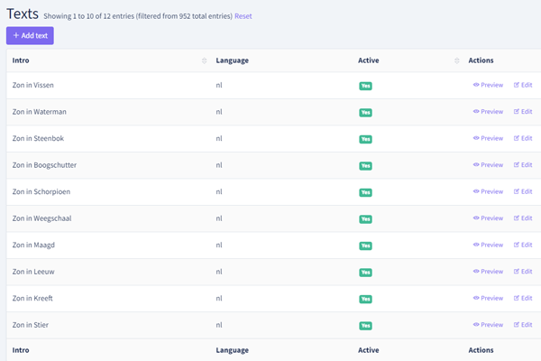Edit the Zon in Schorpioen text
This screenshot has width=541, height=361.
pos(523,191)
